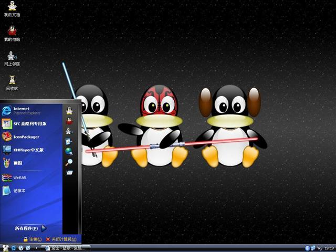
Task: Open network penguin icon in start menu right column
Action: coord(69,131)
